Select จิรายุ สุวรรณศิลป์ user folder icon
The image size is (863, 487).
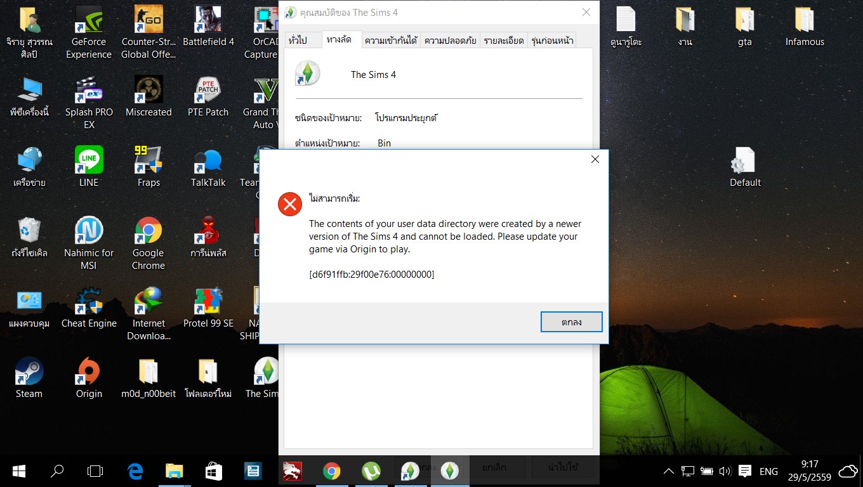29,33
